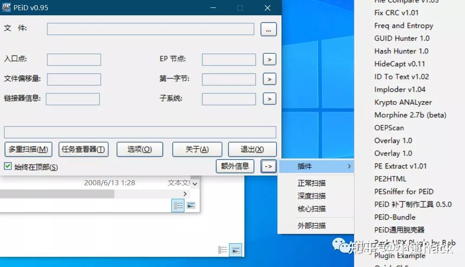Run PE2HTML plugin
The height and width of the screenshot is (267, 465).
(x=390, y=179)
